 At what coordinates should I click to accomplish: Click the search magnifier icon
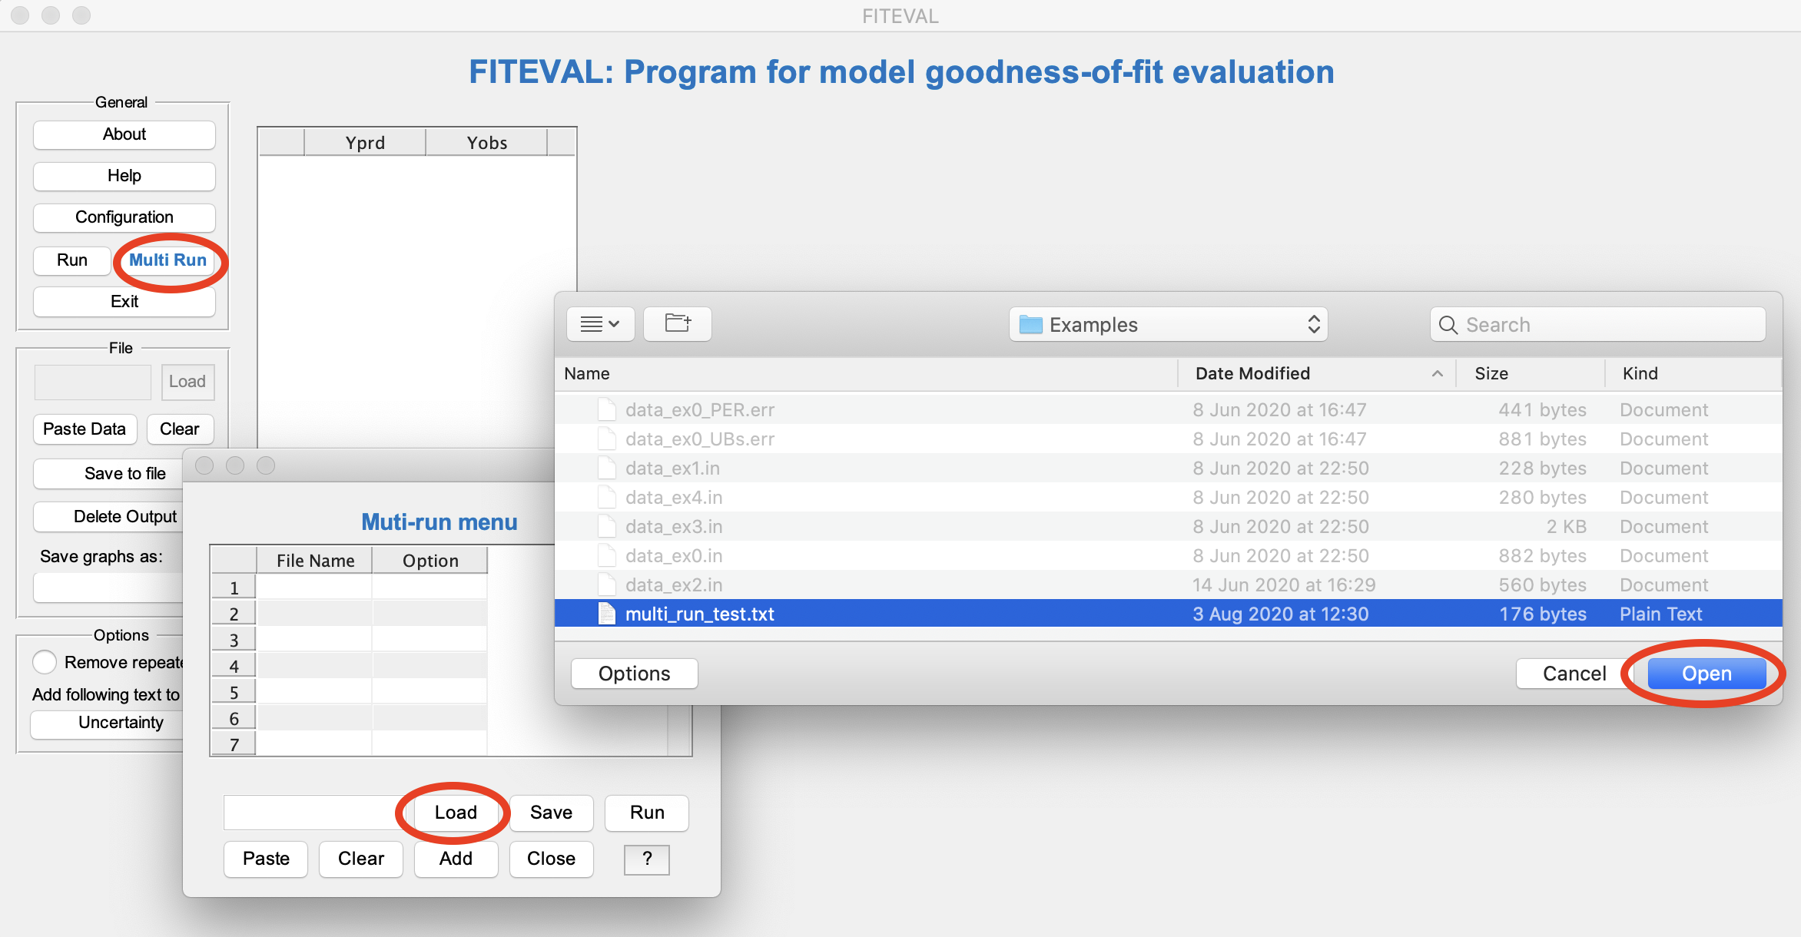point(1448,325)
